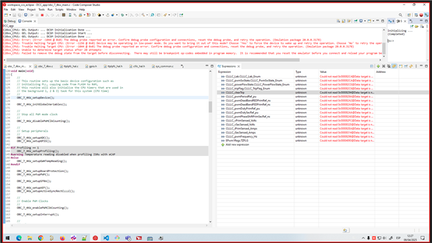Image resolution: width=432 pixels, height=243 pixels.
Task: Click the Resume debug toolbar button
Action: coord(32,15)
